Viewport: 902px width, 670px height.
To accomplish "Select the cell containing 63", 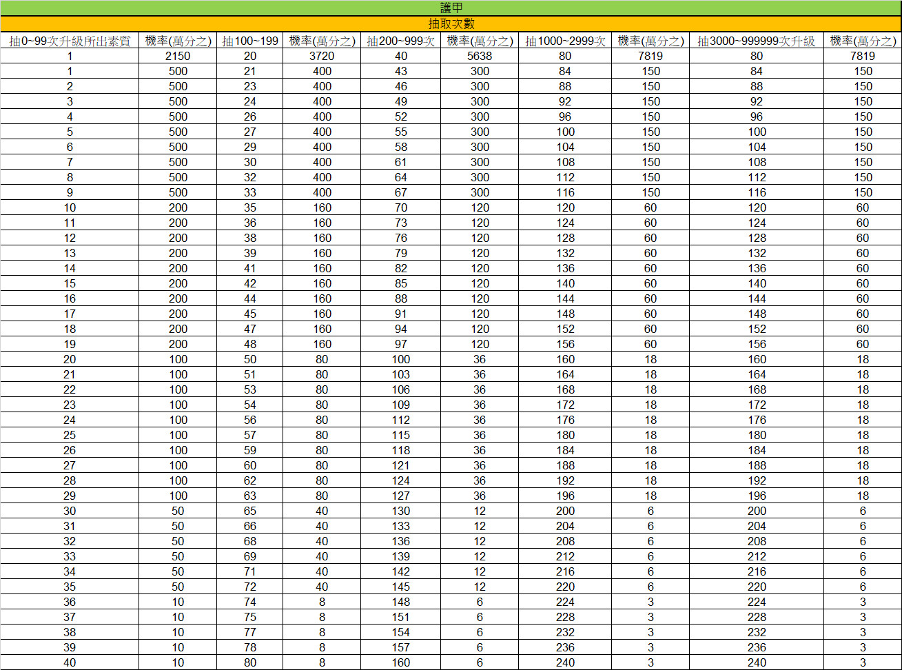I will coord(250,496).
